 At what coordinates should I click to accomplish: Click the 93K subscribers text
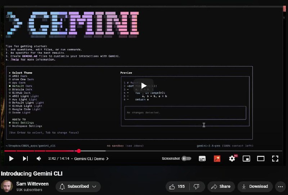tap(29, 190)
